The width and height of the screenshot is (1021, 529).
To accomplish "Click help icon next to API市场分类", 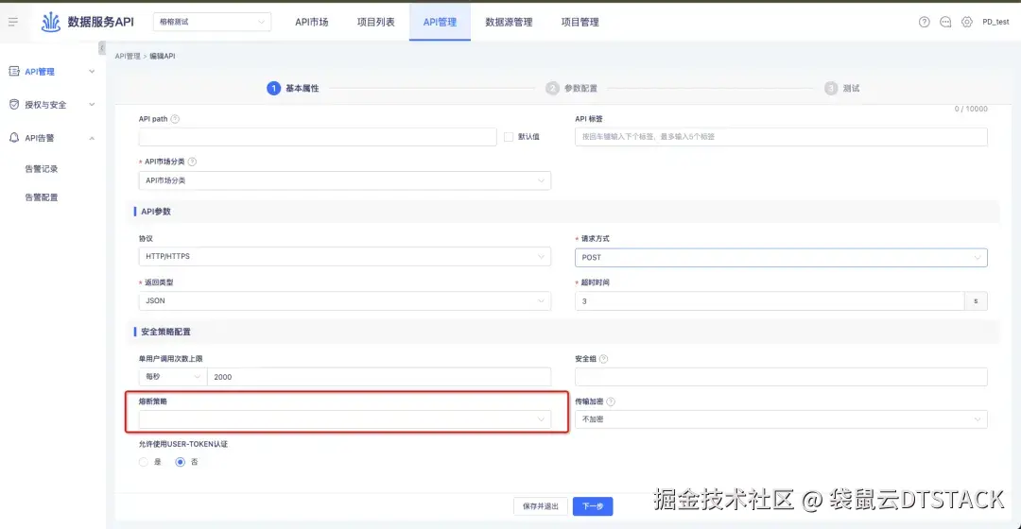I will (x=192, y=162).
